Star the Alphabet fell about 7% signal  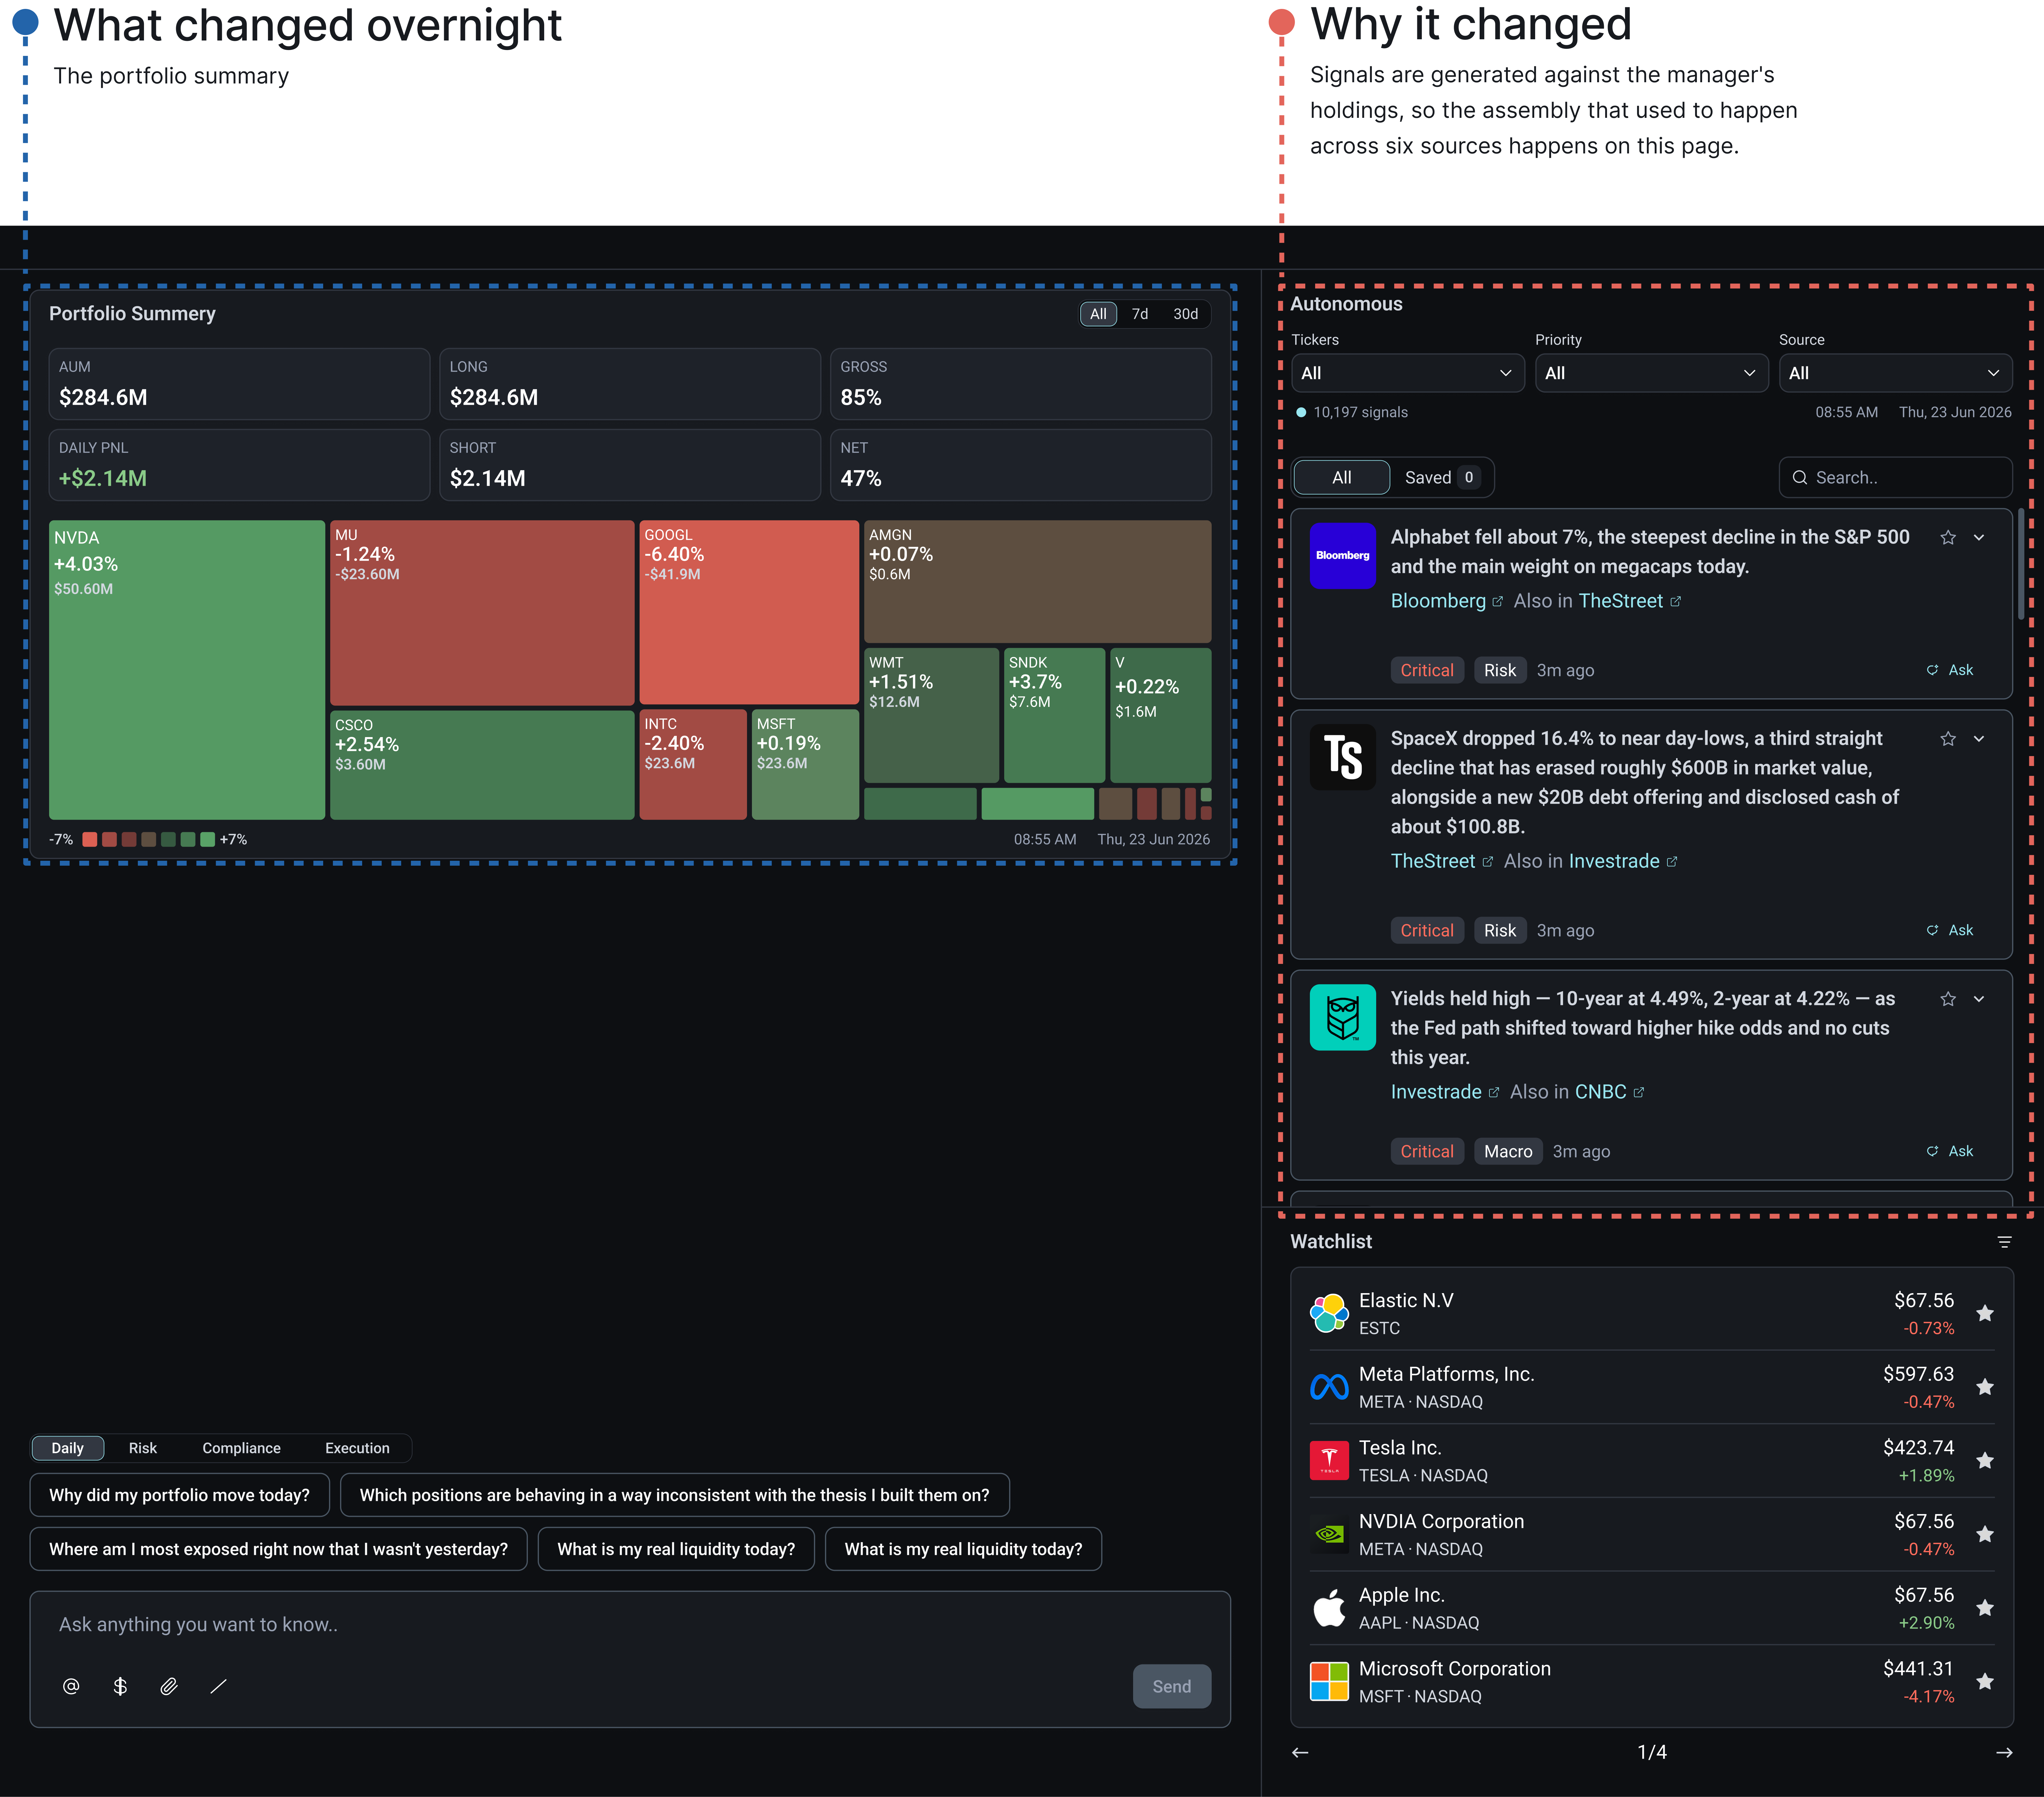(1948, 538)
